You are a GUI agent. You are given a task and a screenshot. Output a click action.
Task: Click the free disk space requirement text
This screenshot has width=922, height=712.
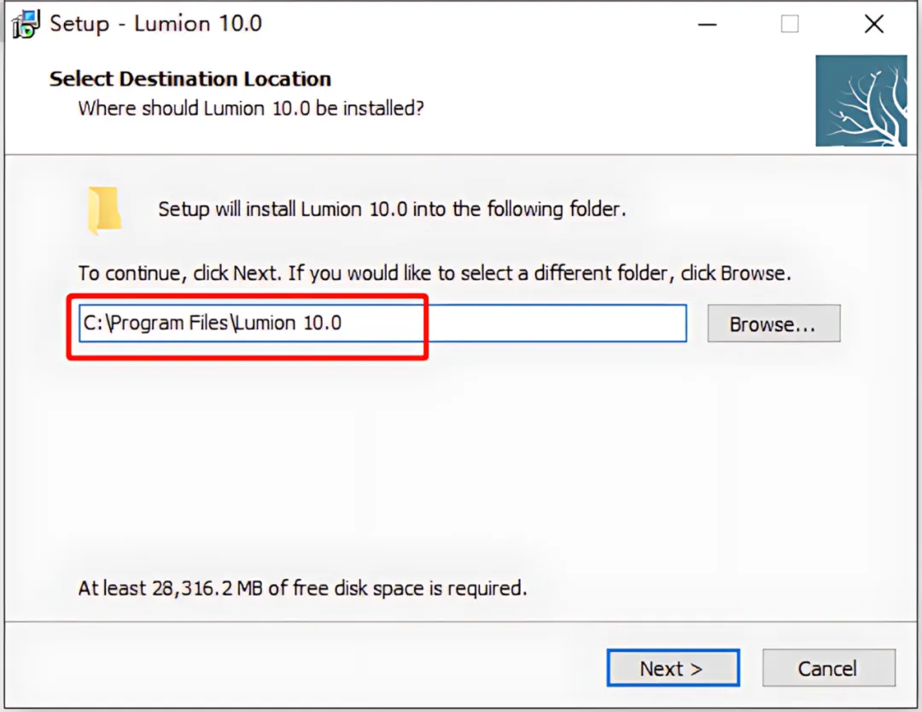coord(302,588)
